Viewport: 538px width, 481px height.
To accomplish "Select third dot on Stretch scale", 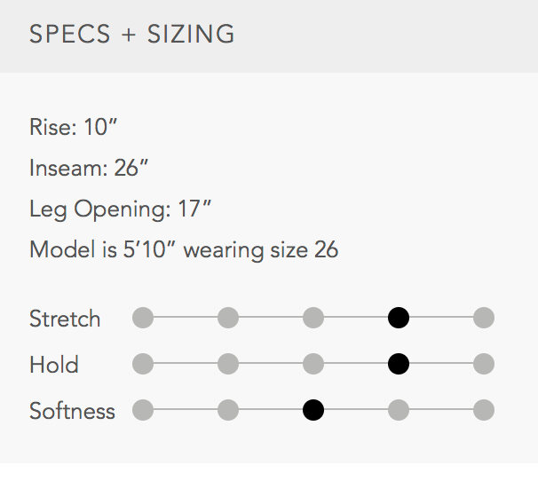I will [313, 318].
